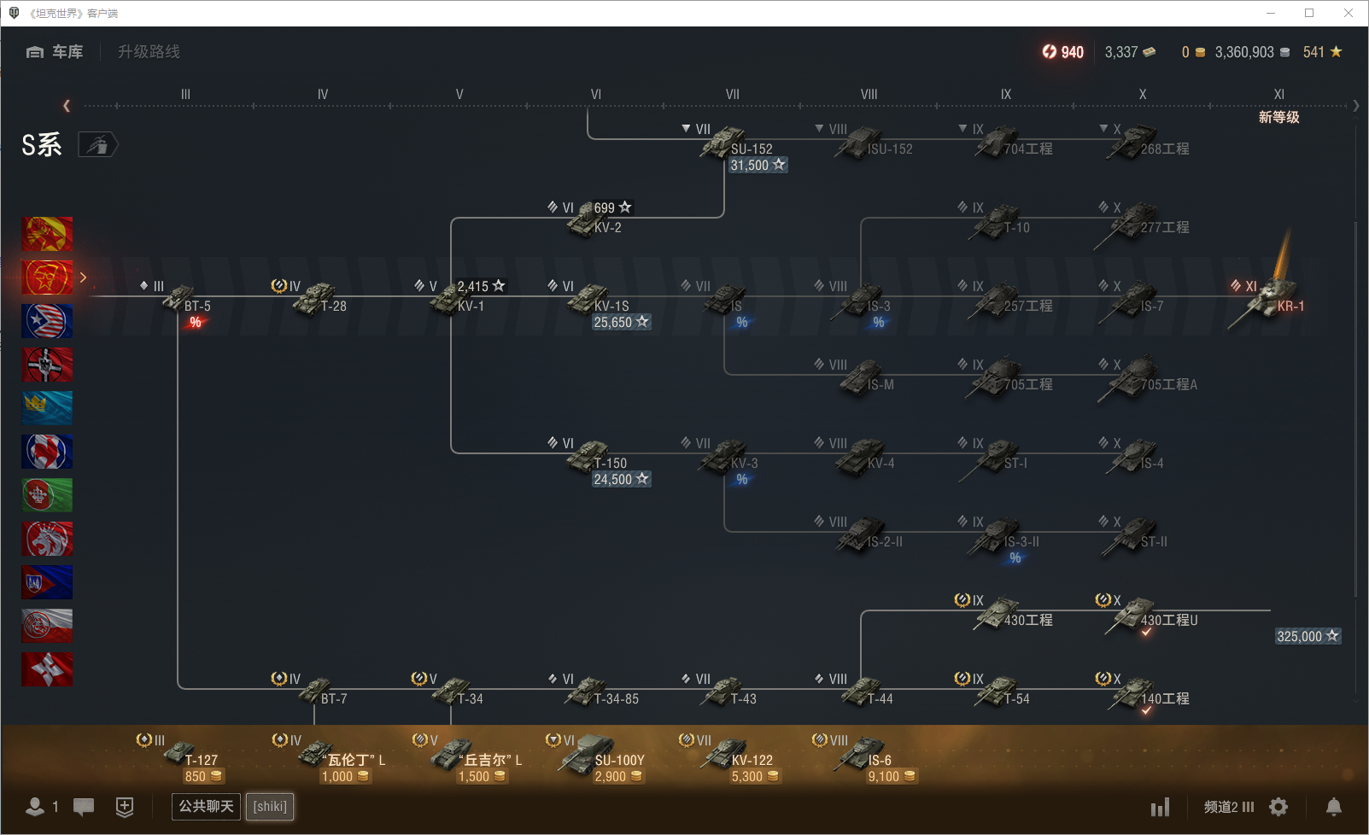
Task: Open the 车库 garage tab
Action: coord(56,52)
